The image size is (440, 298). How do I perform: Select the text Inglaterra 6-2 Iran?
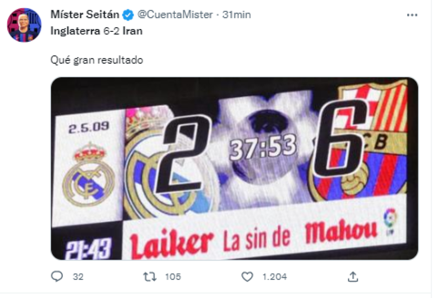pyautogui.click(x=96, y=31)
